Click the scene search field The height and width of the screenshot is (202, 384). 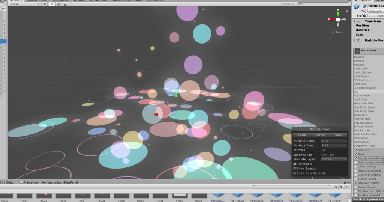323,4
